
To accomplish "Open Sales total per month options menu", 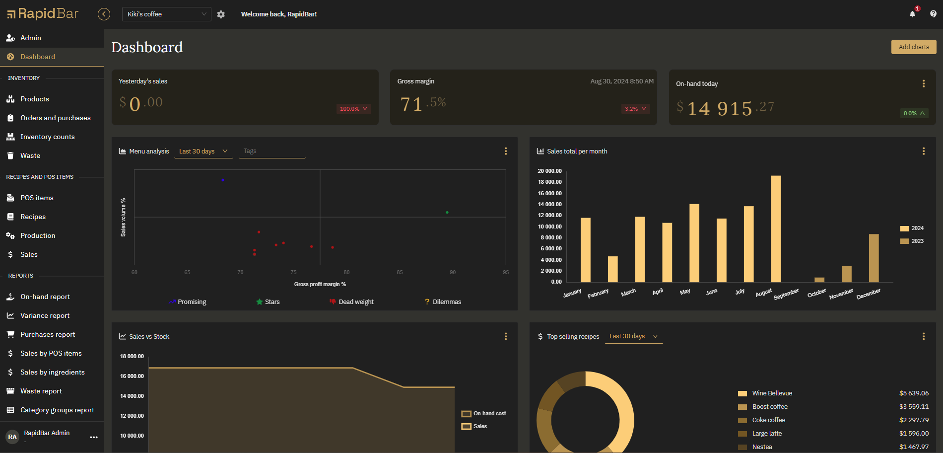I will point(923,151).
